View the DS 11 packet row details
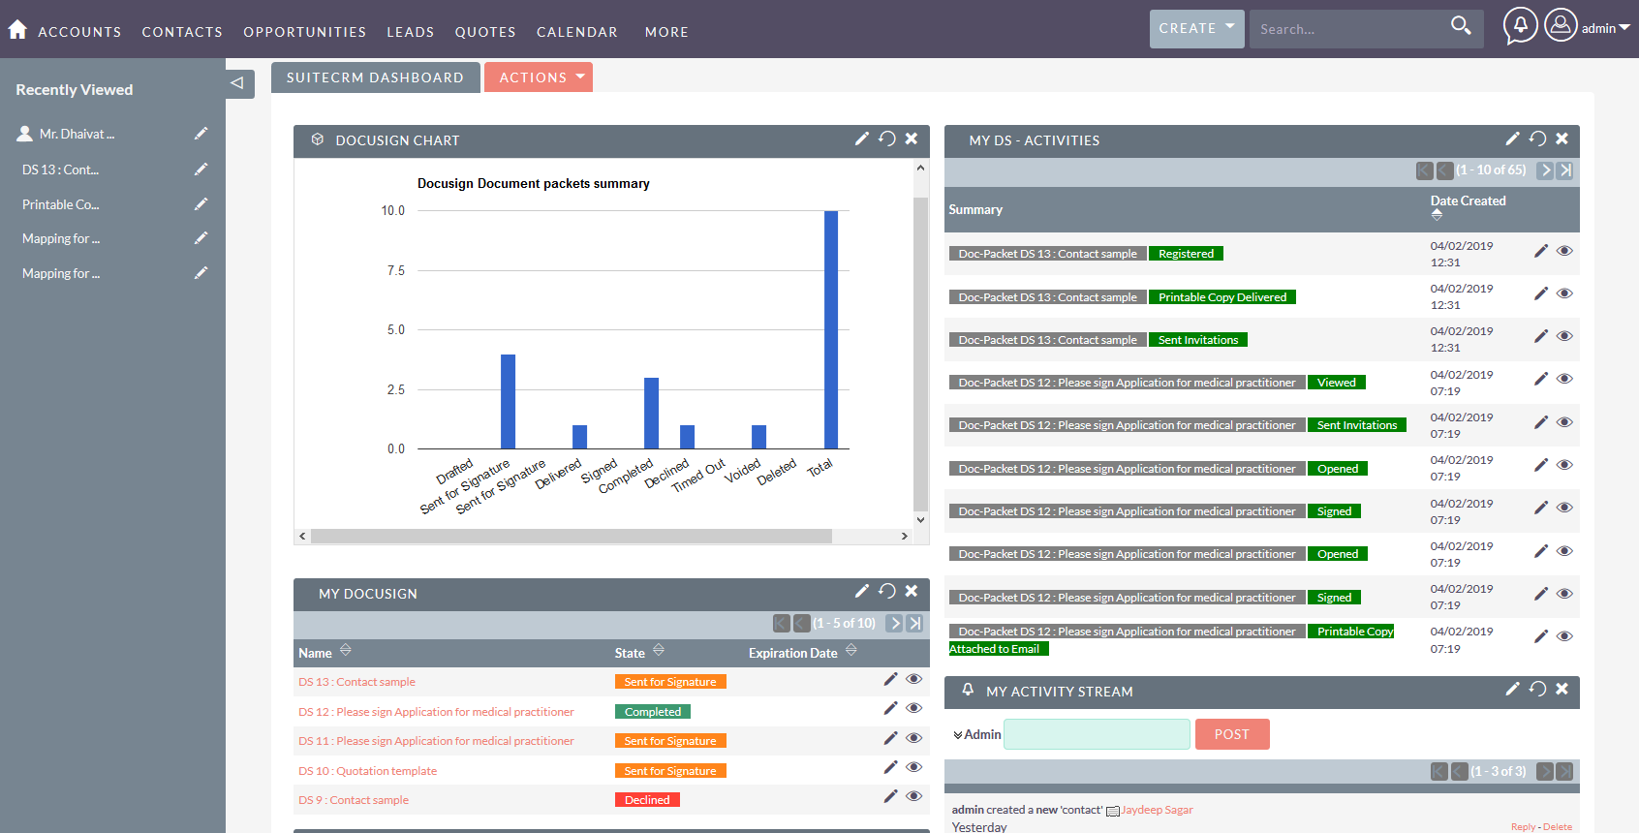1639x833 pixels. (x=913, y=738)
